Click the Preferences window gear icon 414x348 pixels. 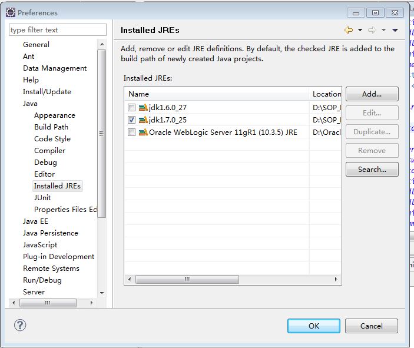pos(11,12)
